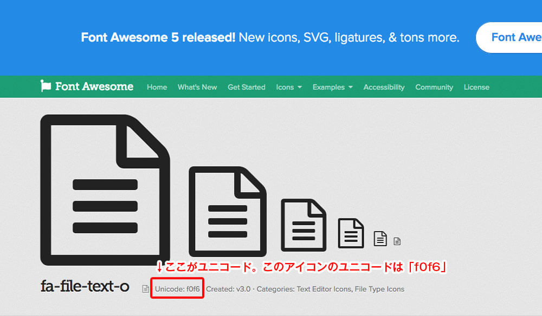
Task: Open the License page
Action: [476, 87]
